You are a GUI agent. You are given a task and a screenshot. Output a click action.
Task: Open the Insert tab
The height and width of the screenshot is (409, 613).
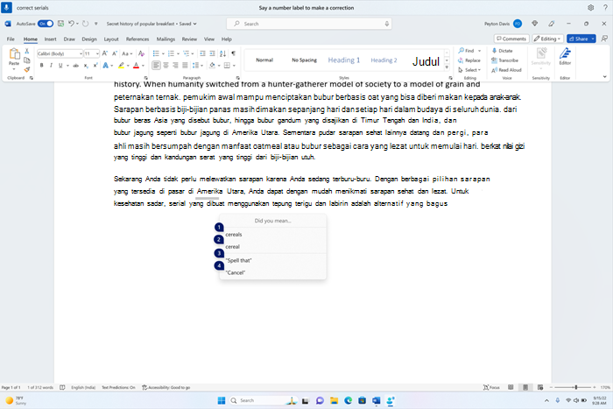tap(50, 39)
